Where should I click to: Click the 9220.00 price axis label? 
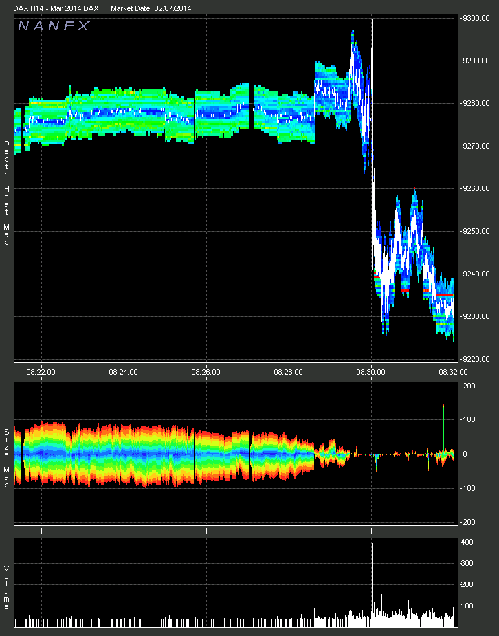click(475, 359)
